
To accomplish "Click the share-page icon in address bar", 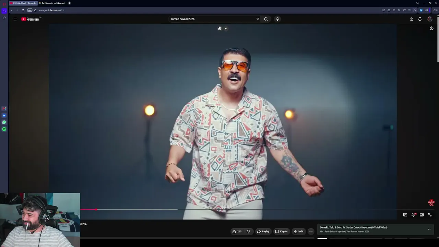I will click(383, 10).
